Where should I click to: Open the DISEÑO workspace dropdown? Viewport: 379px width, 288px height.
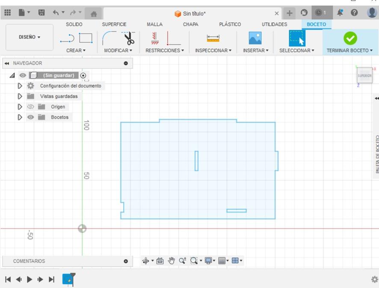coord(29,37)
